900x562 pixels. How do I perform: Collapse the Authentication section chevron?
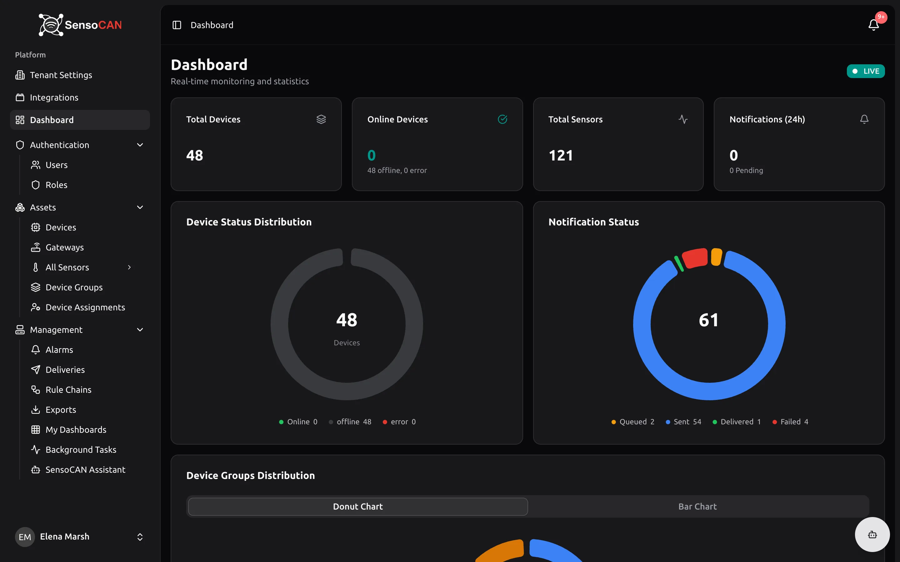point(140,145)
